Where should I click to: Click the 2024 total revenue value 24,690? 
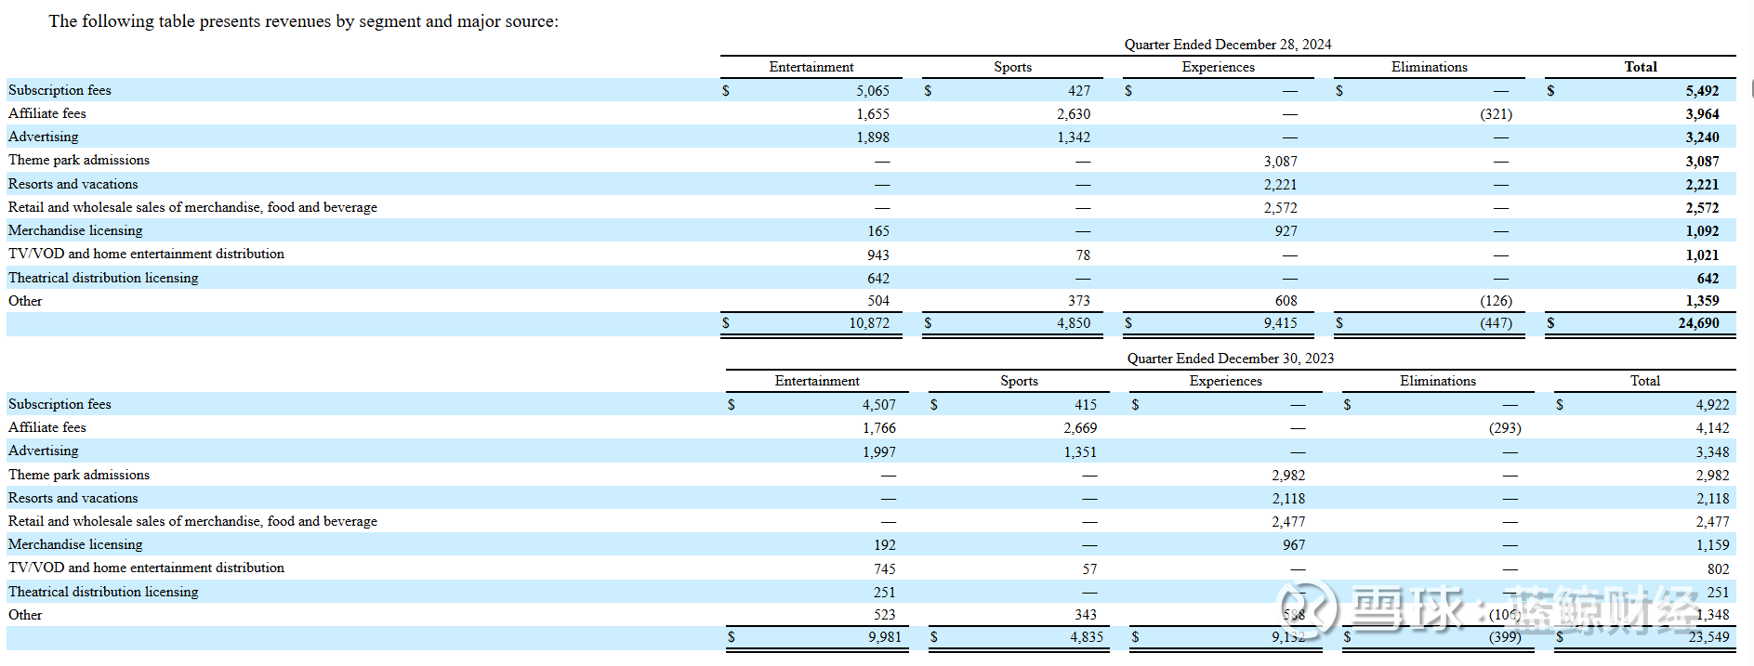point(1698,323)
